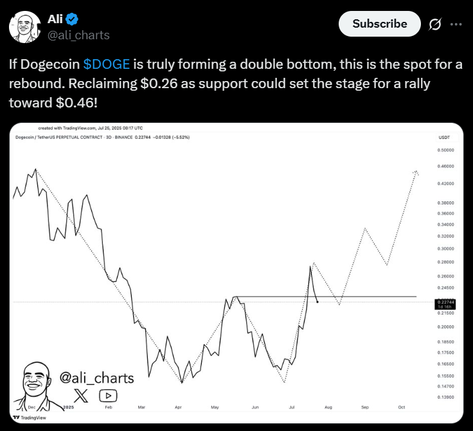Click the TradingView logo at chart bottom
Screen dimensions: 473x431
[x=30, y=417]
